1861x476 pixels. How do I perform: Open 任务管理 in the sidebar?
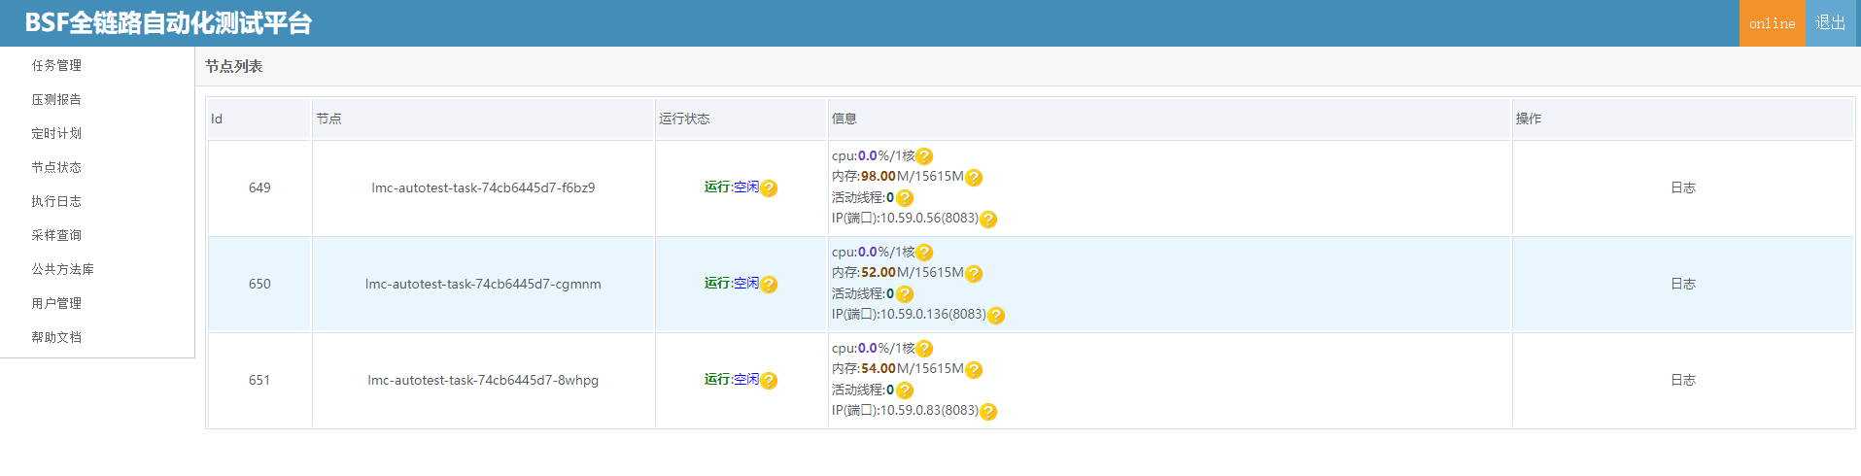(x=56, y=65)
